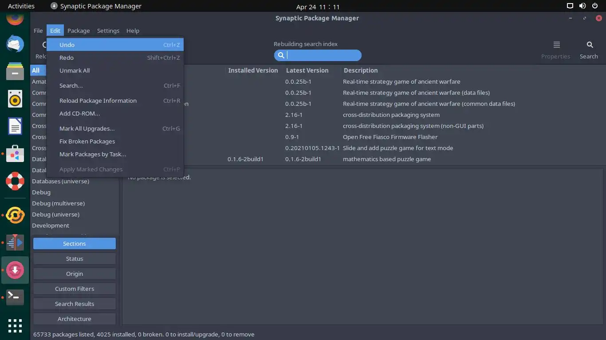Click the Sections filter button
This screenshot has height=340, width=606.
[x=75, y=243]
